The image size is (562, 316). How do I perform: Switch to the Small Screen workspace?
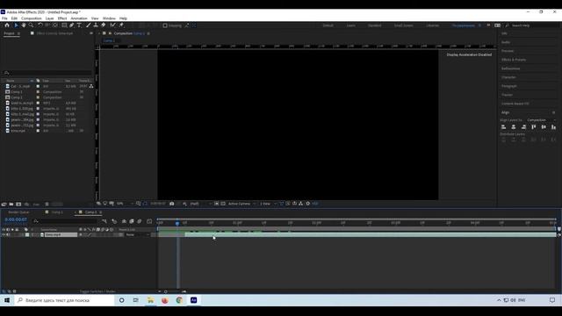404,25
